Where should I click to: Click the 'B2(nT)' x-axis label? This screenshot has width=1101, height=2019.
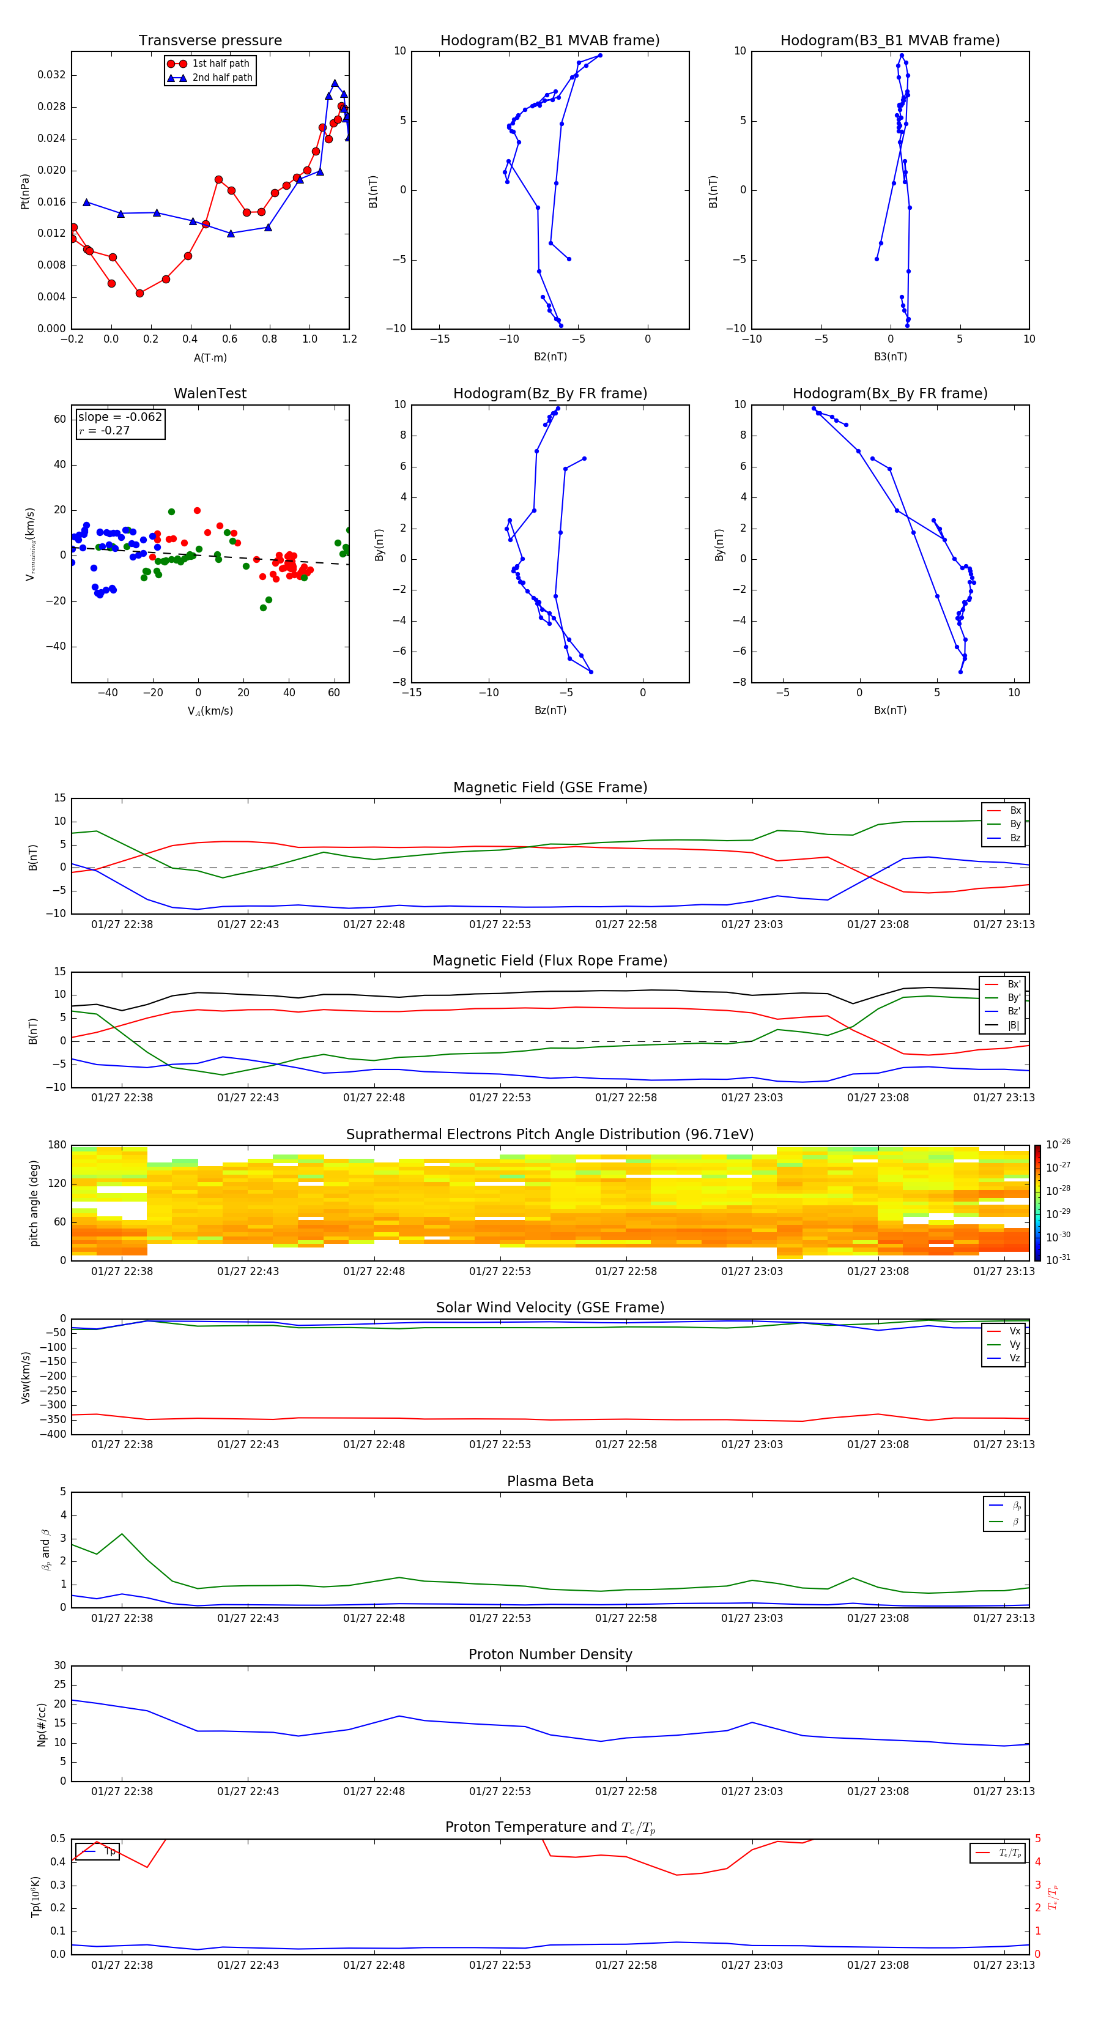pos(550,357)
